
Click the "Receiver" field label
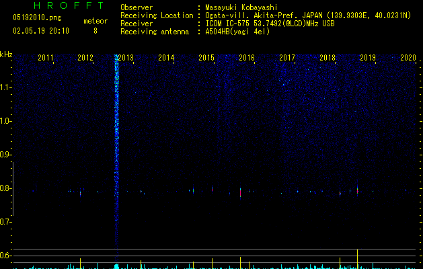point(137,24)
